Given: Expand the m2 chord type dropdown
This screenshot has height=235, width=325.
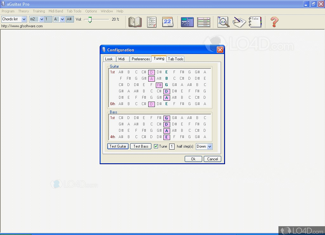Looking at the screenshot, I should coord(41,19).
